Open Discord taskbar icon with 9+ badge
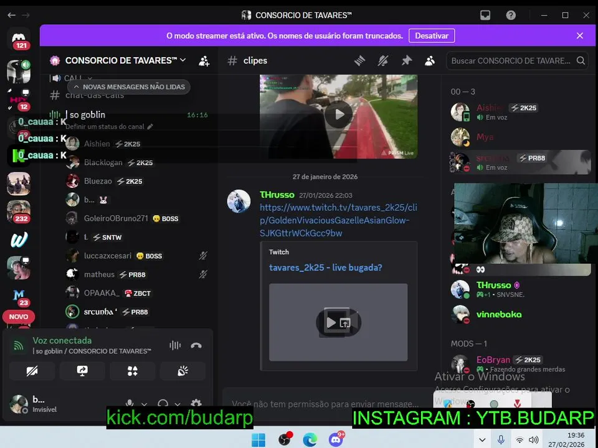Viewport: 598px width, 448px height. tap(336, 439)
